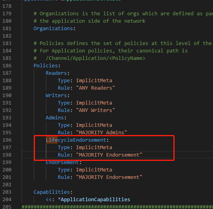Image resolution: width=213 pixels, height=209 pixels.
Task: Click "ImplicitMeta" value on line 188
Action: click(94, 81)
